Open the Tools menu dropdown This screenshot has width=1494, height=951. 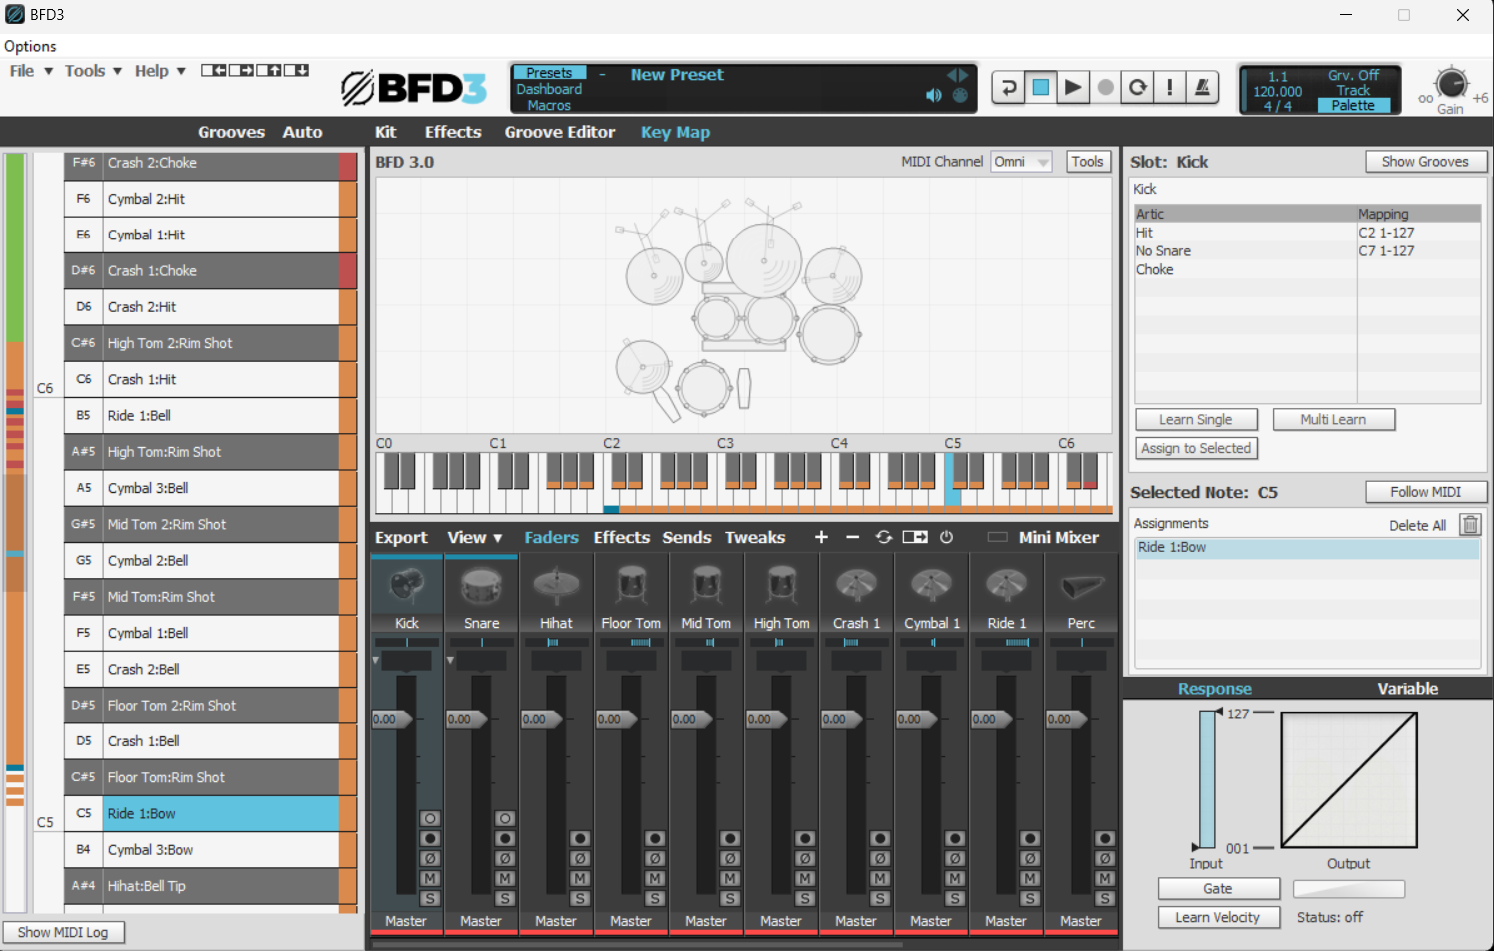(93, 71)
